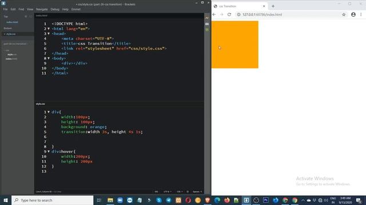Viewport: 366px width, 205px height.
Task: Open the Navigate menu
Action: [42, 9]
